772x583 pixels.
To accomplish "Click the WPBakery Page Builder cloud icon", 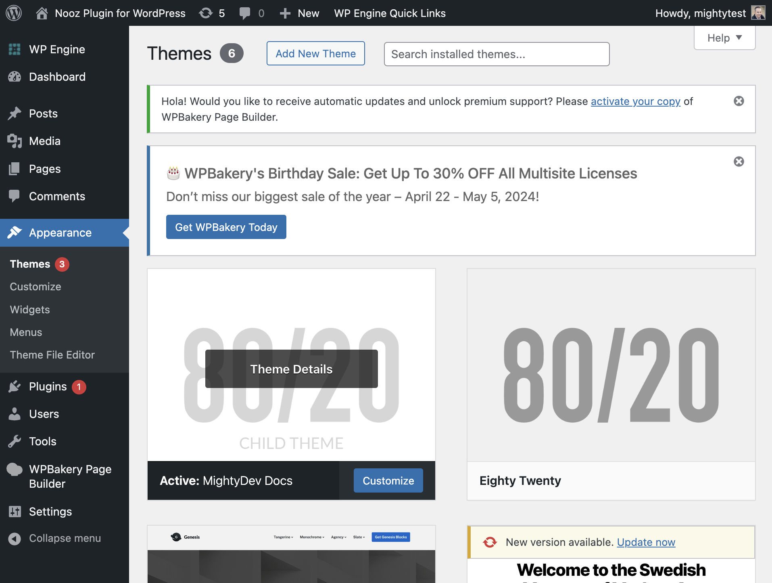I will (x=15, y=470).
